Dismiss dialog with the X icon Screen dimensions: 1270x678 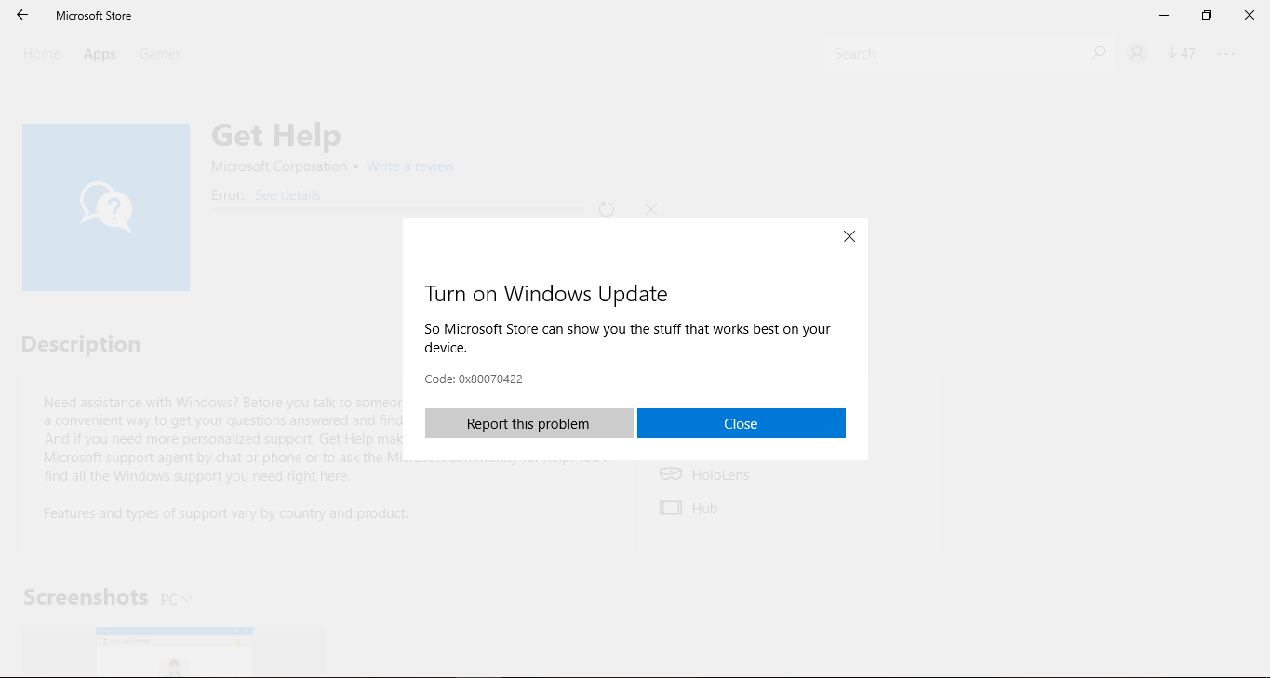(x=849, y=236)
